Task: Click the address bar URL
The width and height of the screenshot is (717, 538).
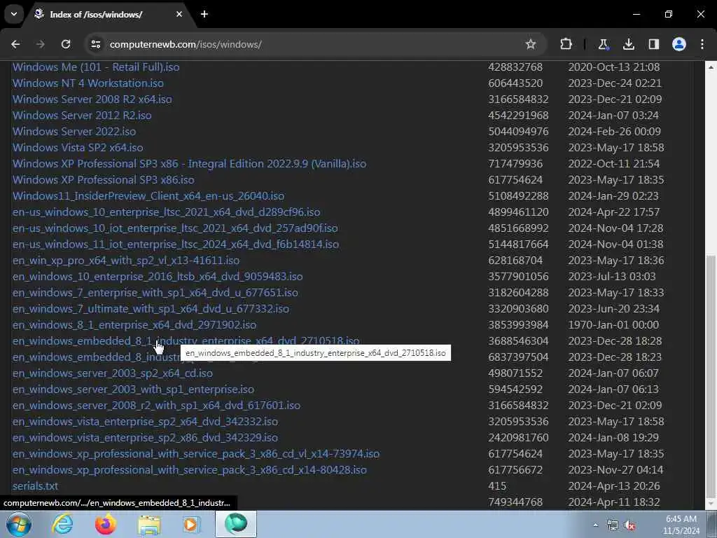Action: (x=186, y=44)
